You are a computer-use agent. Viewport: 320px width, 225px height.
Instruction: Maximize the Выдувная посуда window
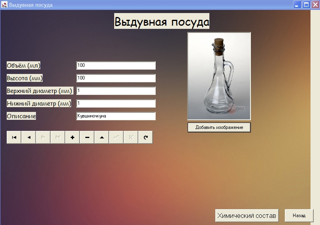point(306,4)
